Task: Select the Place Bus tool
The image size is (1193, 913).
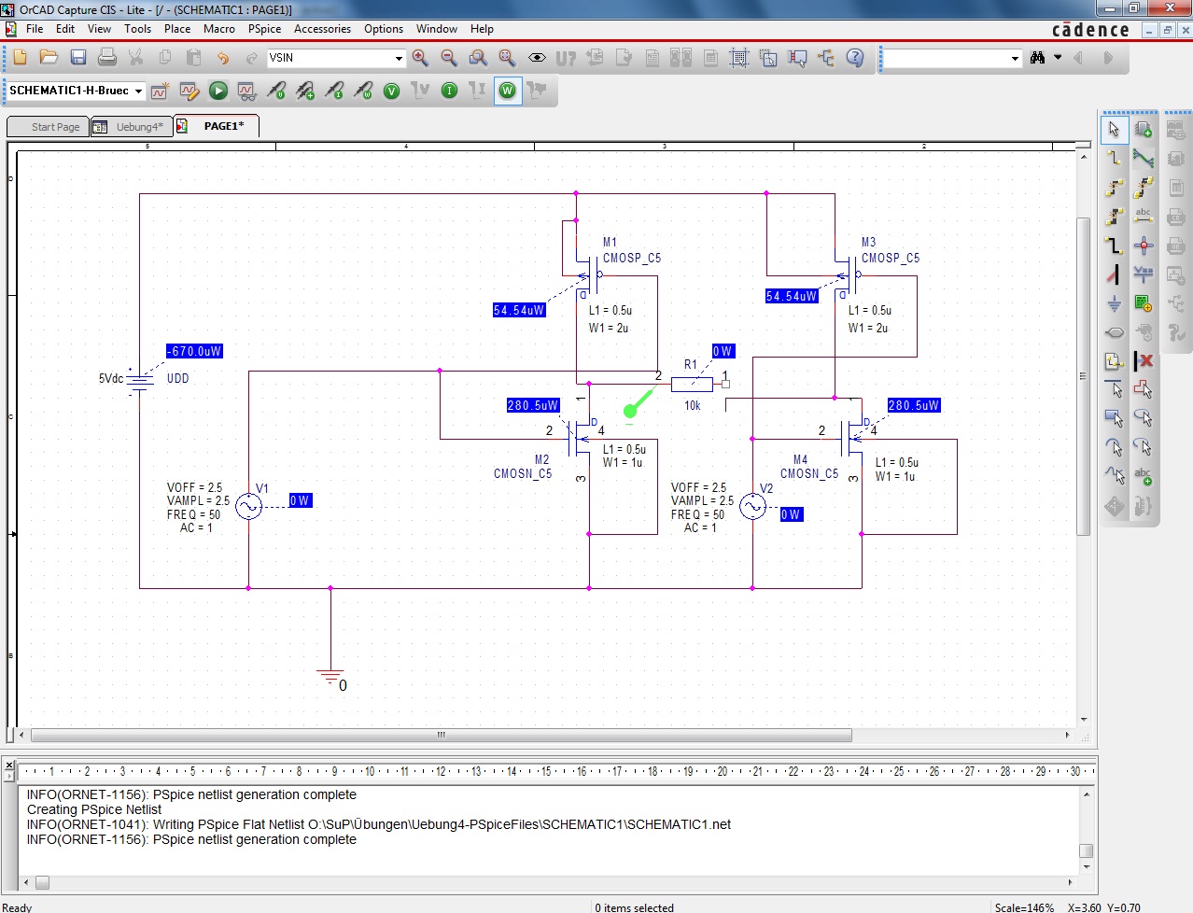Action: [x=1114, y=246]
